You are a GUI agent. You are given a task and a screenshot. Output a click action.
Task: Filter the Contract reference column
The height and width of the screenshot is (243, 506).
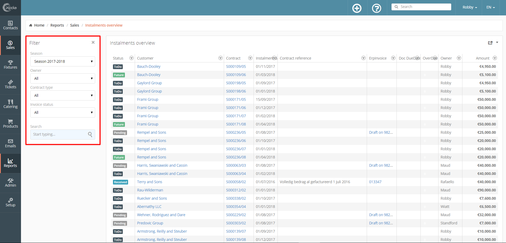click(363, 58)
